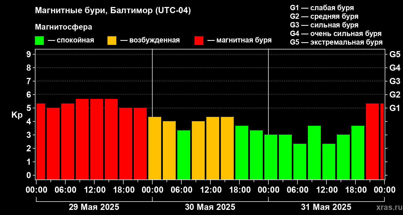Click the '5' value on the Kp axis

pyautogui.click(x=29, y=108)
